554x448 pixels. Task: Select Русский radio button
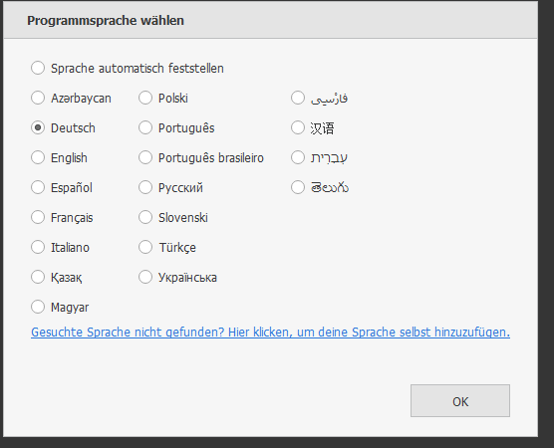(145, 187)
